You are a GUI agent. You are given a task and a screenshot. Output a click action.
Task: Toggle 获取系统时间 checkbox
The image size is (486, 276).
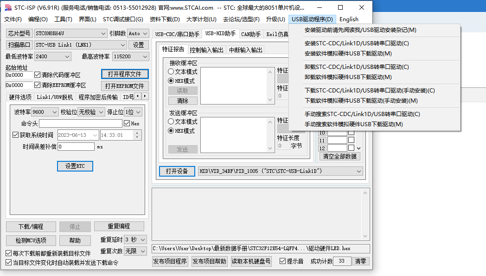tap(15, 135)
